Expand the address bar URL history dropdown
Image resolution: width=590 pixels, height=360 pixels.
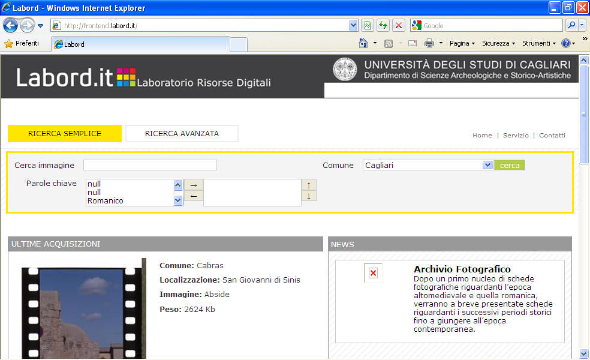tap(353, 26)
